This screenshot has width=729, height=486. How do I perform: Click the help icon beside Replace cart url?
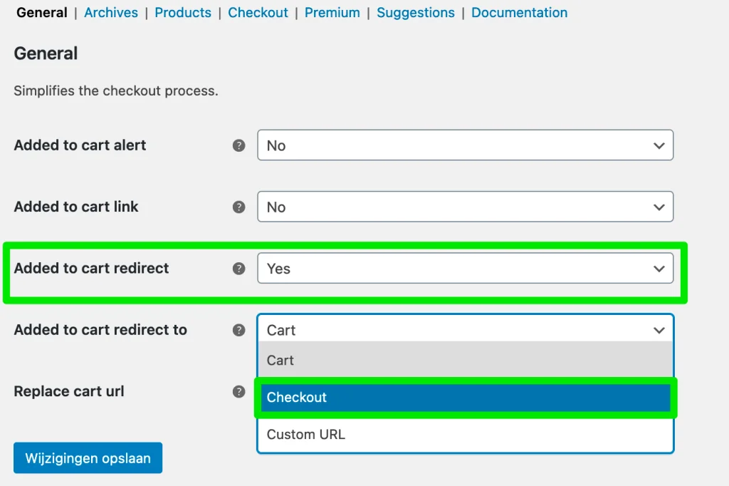click(x=239, y=391)
